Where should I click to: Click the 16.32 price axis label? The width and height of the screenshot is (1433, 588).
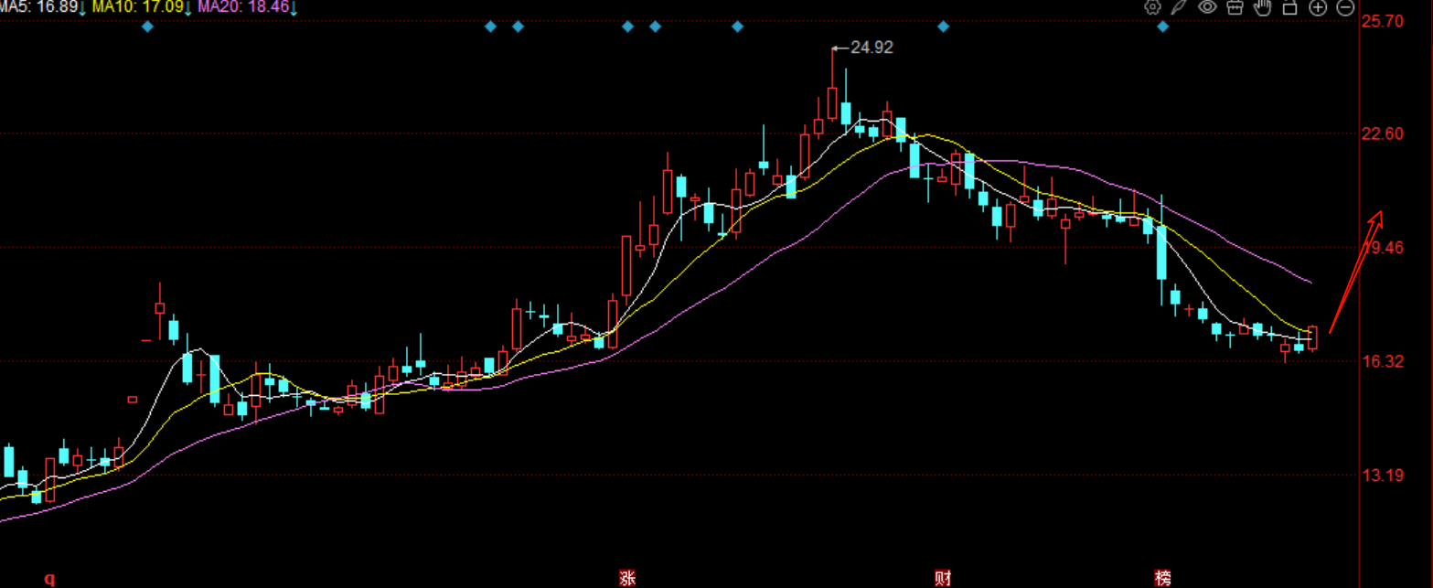pyautogui.click(x=1383, y=361)
